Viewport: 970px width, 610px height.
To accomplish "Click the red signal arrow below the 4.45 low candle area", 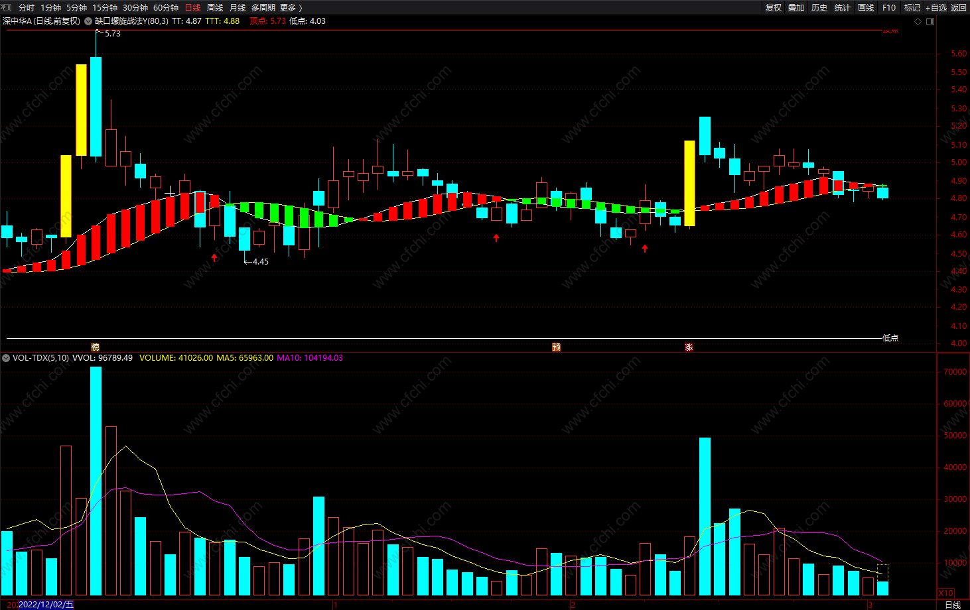I will click(x=214, y=257).
